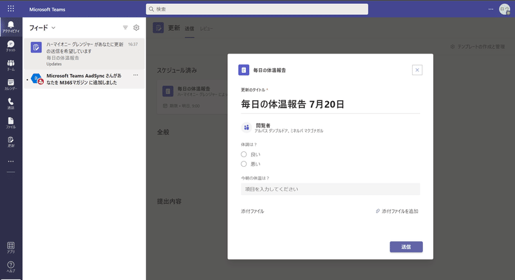Click the paperclip attachment icon

tap(378, 211)
